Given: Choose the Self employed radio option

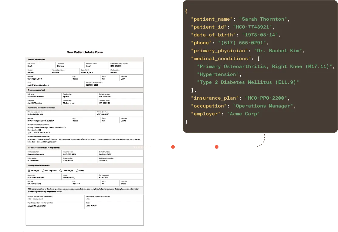Looking at the screenshot, I should click(43, 171).
